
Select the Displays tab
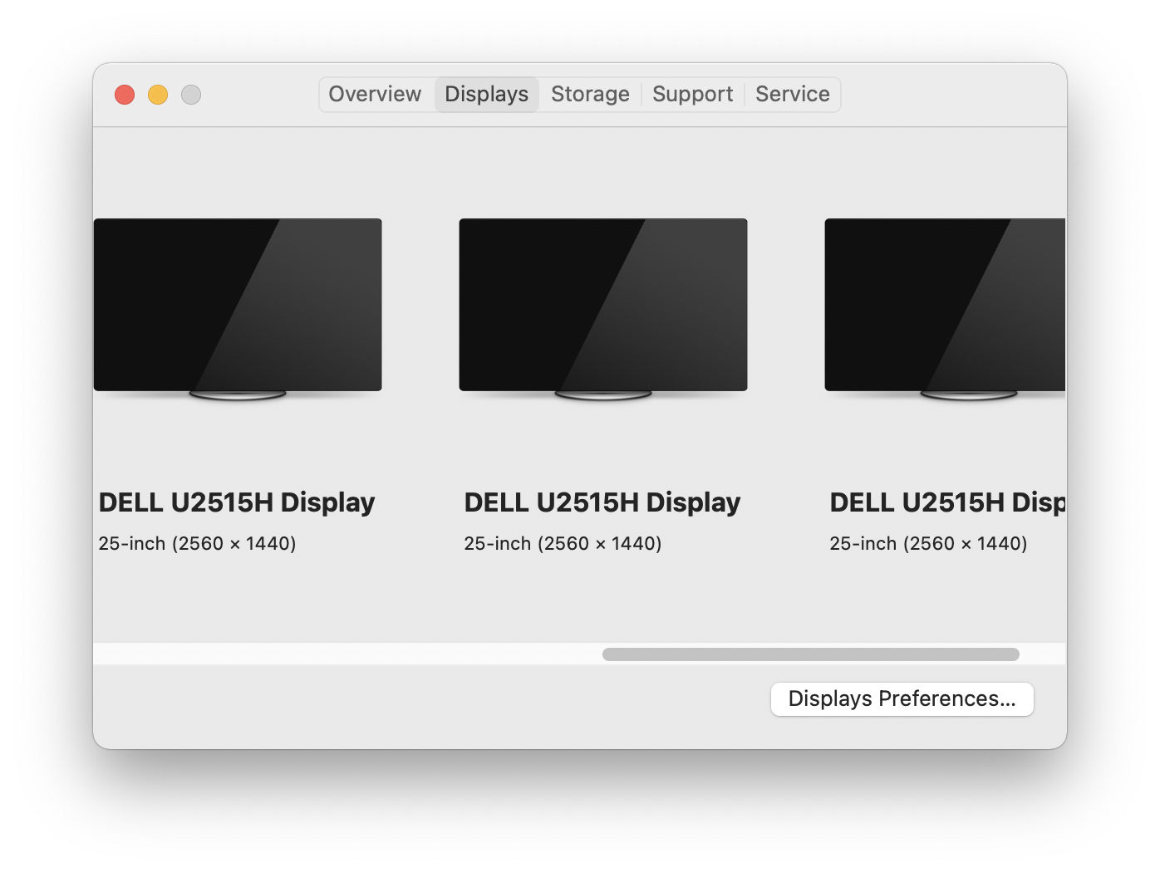487,94
